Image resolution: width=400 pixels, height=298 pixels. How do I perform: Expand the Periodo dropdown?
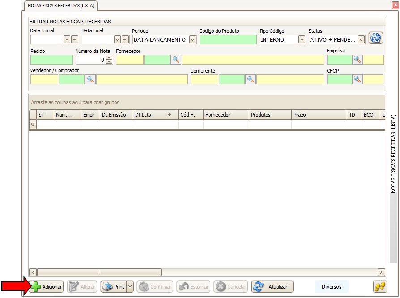pyautogui.click(x=192, y=39)
